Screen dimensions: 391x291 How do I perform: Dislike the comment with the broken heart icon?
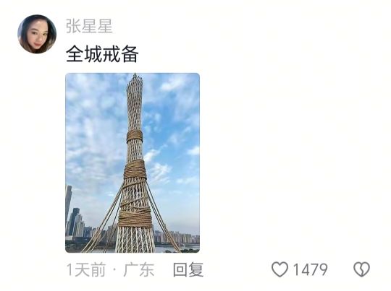(361, 269)
